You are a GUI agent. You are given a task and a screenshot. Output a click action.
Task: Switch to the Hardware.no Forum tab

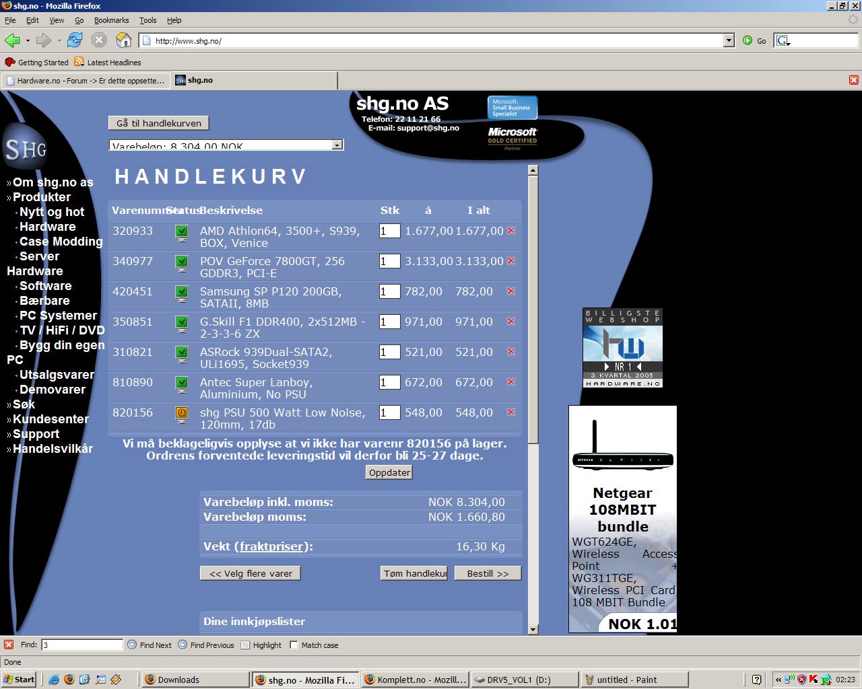[86, 80]
